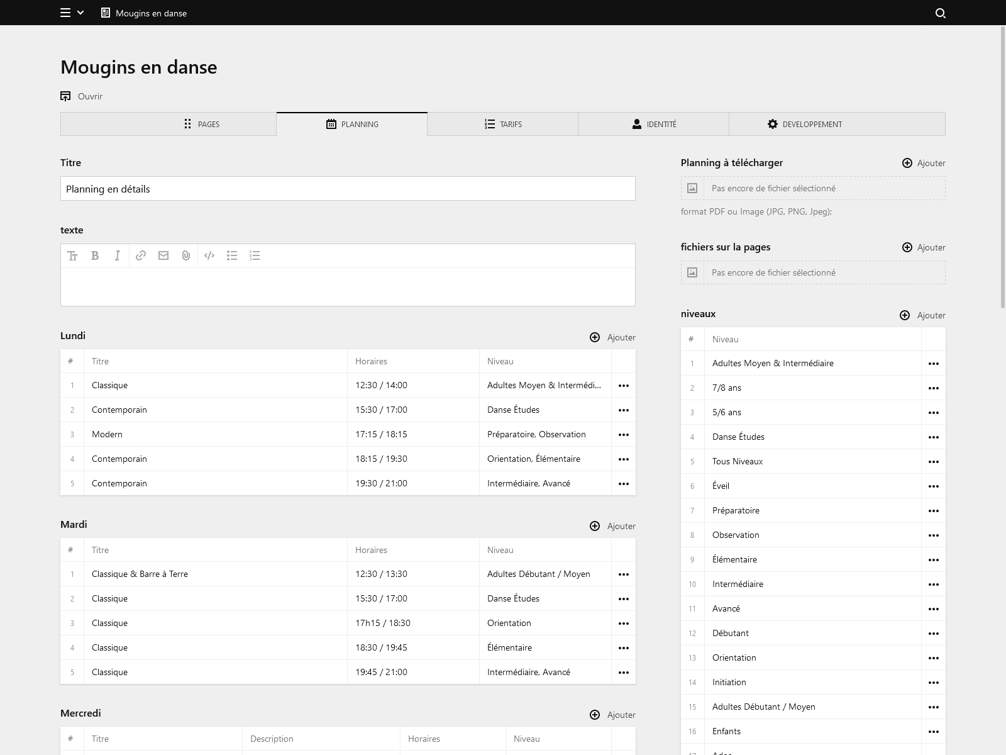Open the search with the magnifier icon
The width and height of the screenshot is (1006, 755).
tap(940, 13)
